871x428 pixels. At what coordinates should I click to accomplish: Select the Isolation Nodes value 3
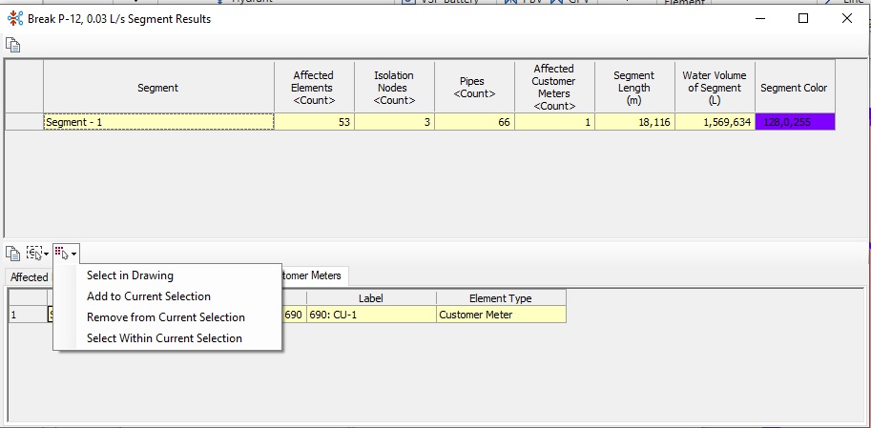point(394,122)
